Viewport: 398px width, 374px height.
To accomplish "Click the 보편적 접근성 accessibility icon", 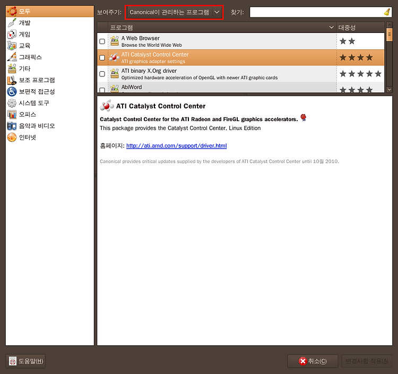I will [x=12, y=91].
